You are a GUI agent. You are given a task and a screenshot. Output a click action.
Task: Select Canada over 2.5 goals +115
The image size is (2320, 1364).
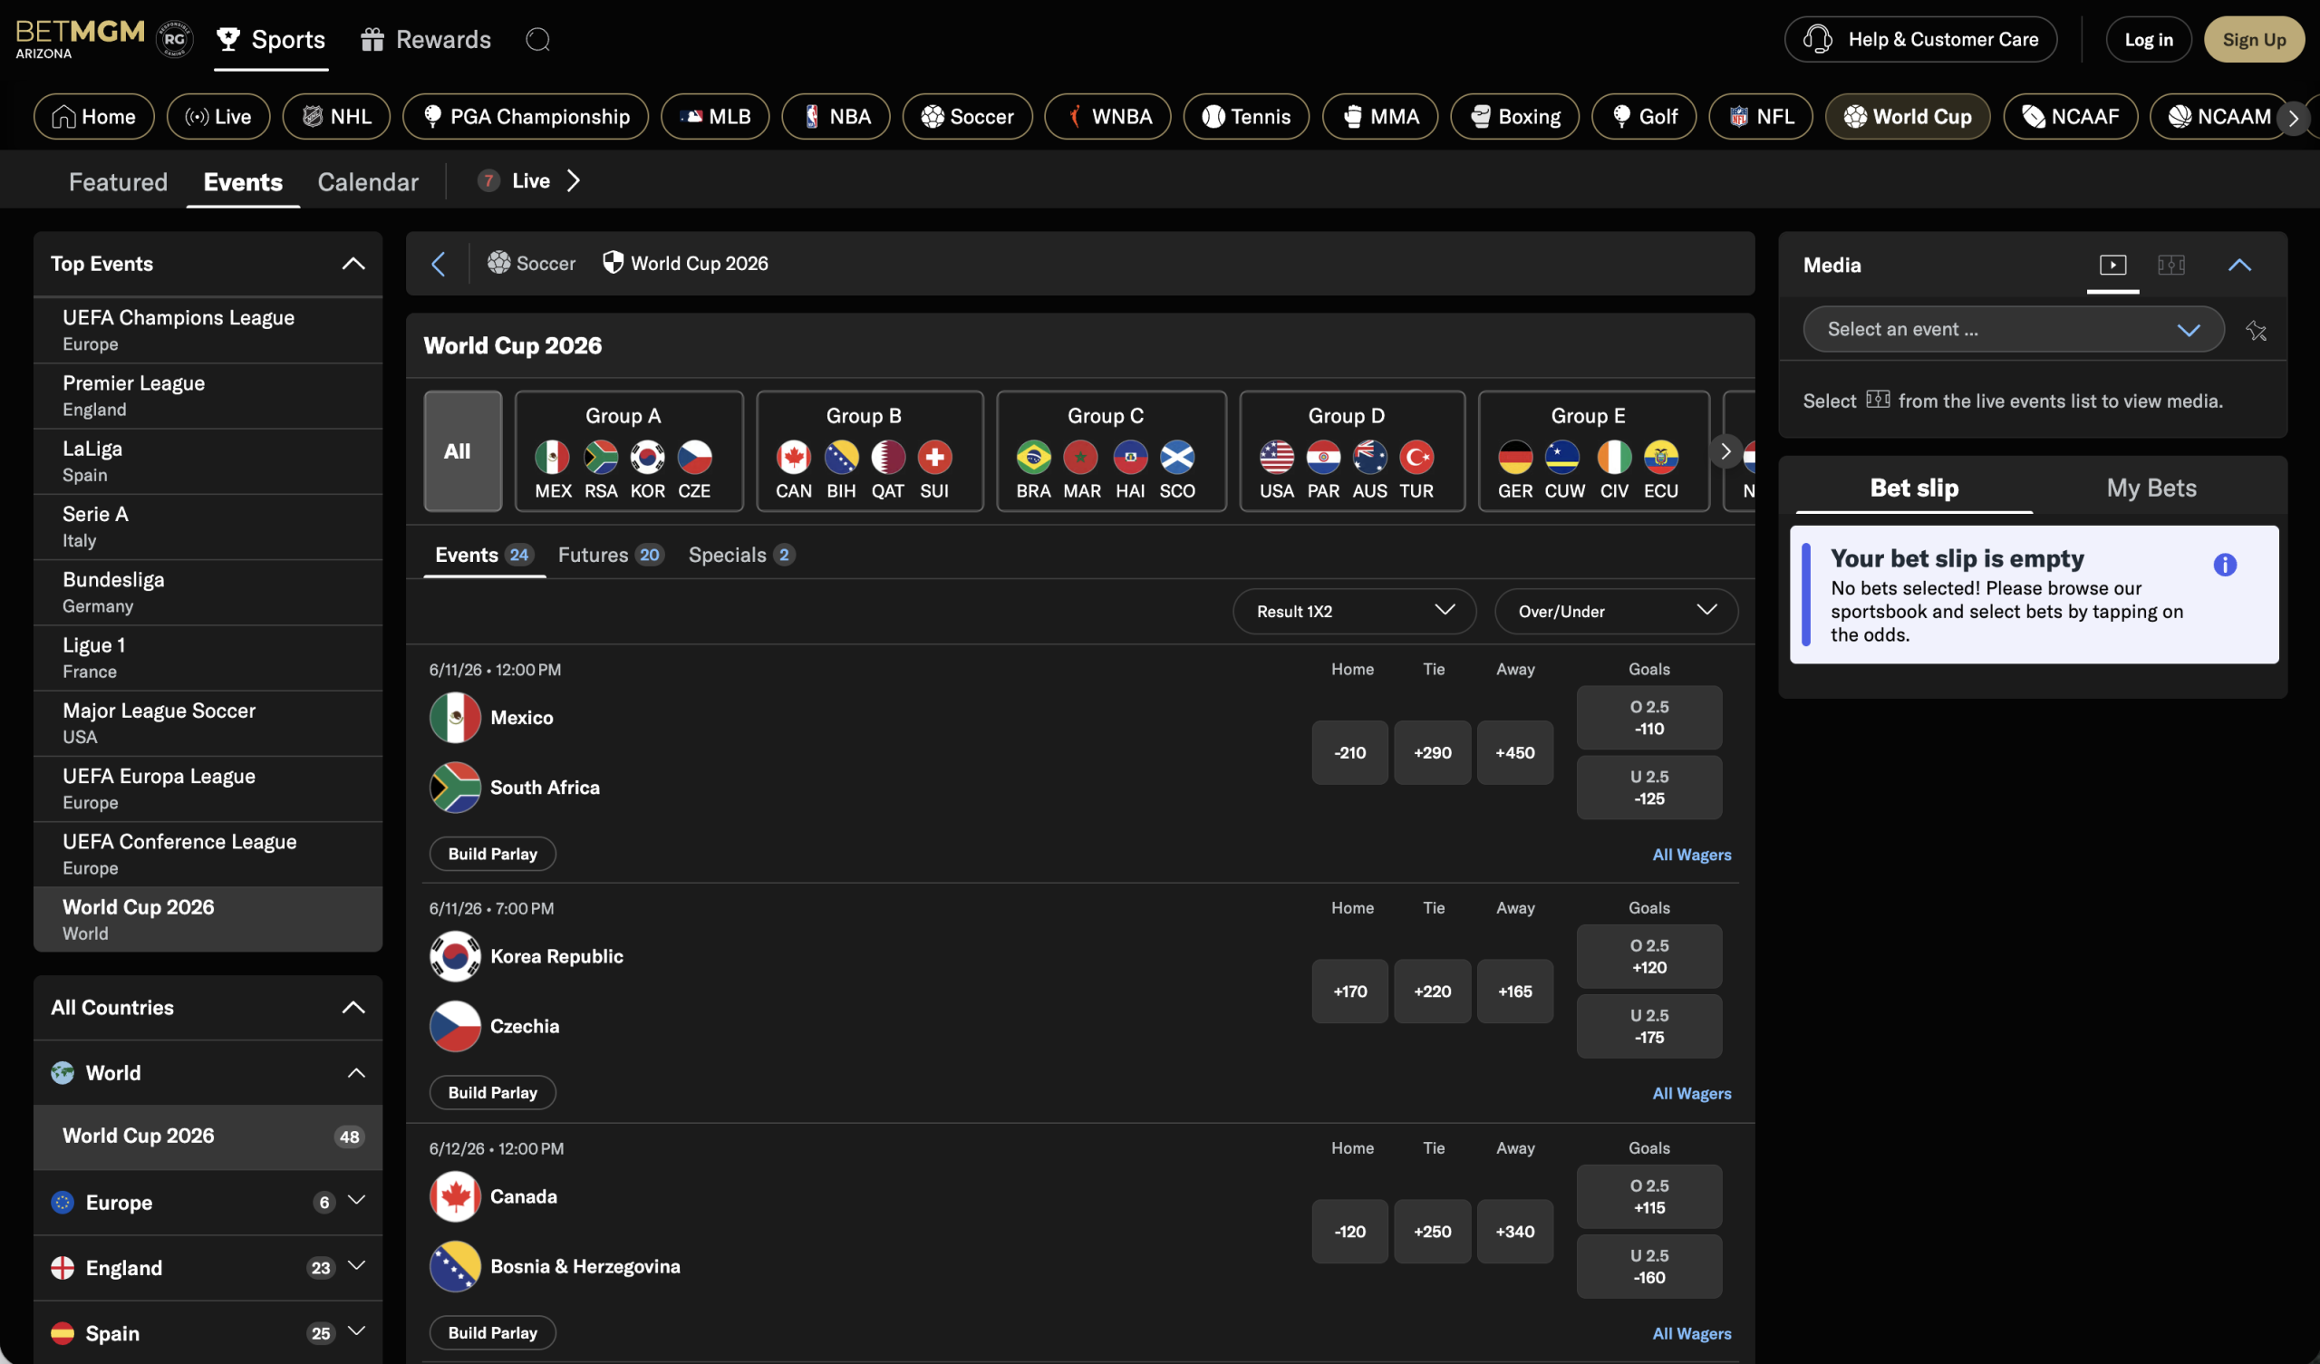tap(1648, 1196)
